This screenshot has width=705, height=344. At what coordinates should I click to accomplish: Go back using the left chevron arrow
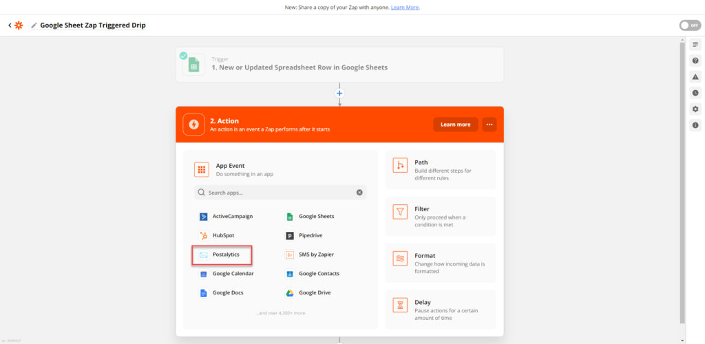tap(10, 25)
